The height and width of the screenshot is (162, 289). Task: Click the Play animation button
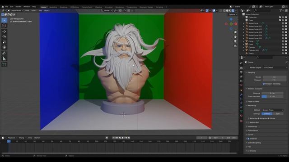pos(122,138)
